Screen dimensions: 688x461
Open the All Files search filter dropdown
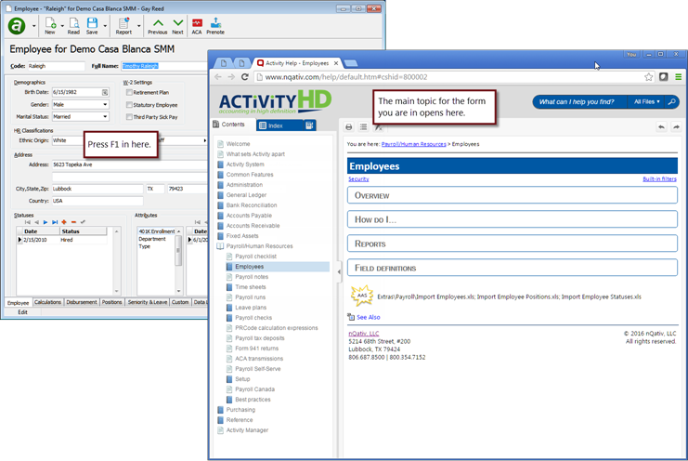(647, 102)
